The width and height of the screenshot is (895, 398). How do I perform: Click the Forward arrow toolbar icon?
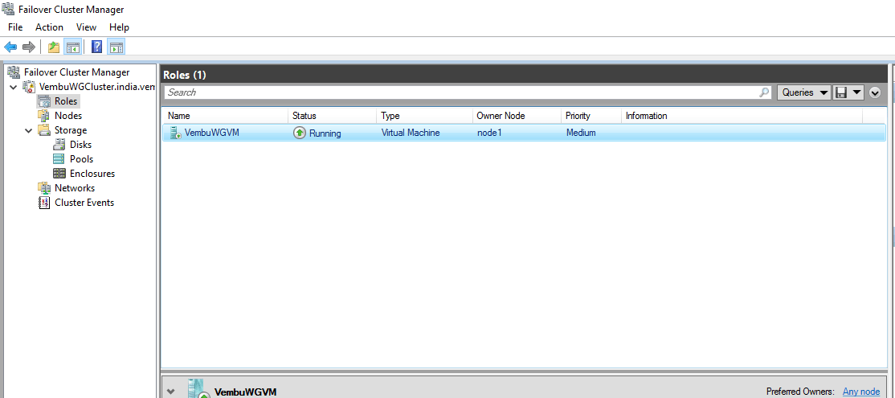click(29, 47)
